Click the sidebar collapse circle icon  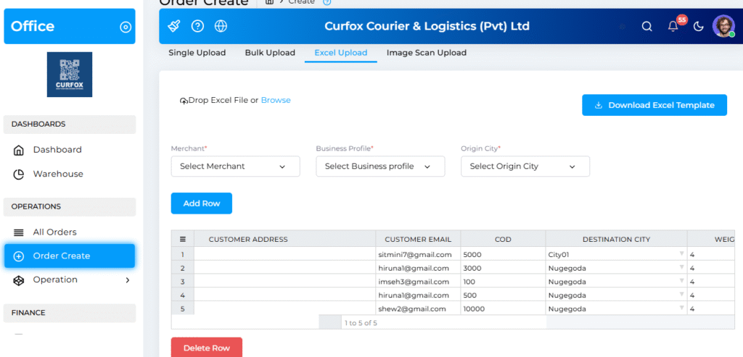tap(126, 27)
